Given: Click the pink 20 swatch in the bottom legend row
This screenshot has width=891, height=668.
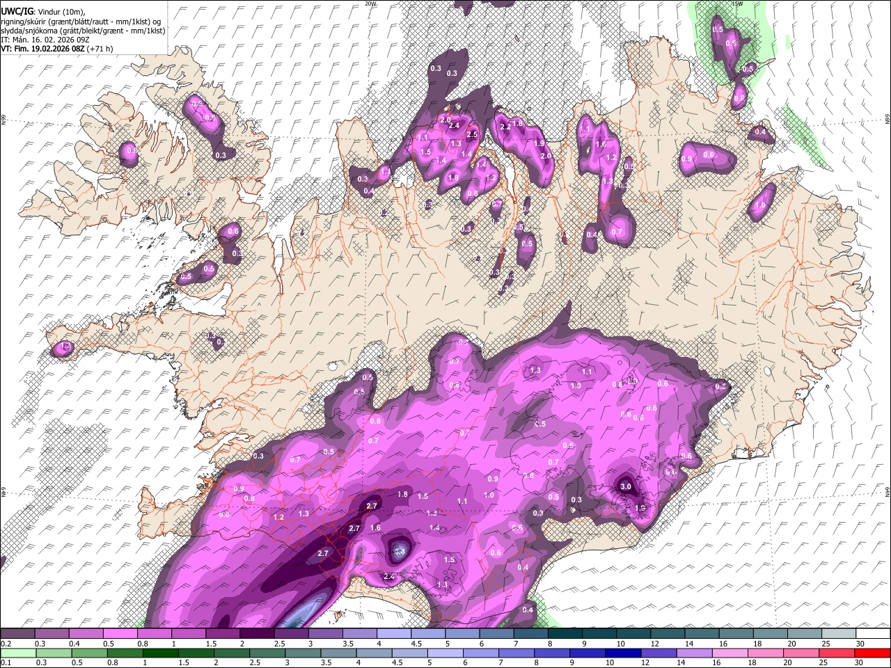Looking at the screenshot, I should click(802, 653).
